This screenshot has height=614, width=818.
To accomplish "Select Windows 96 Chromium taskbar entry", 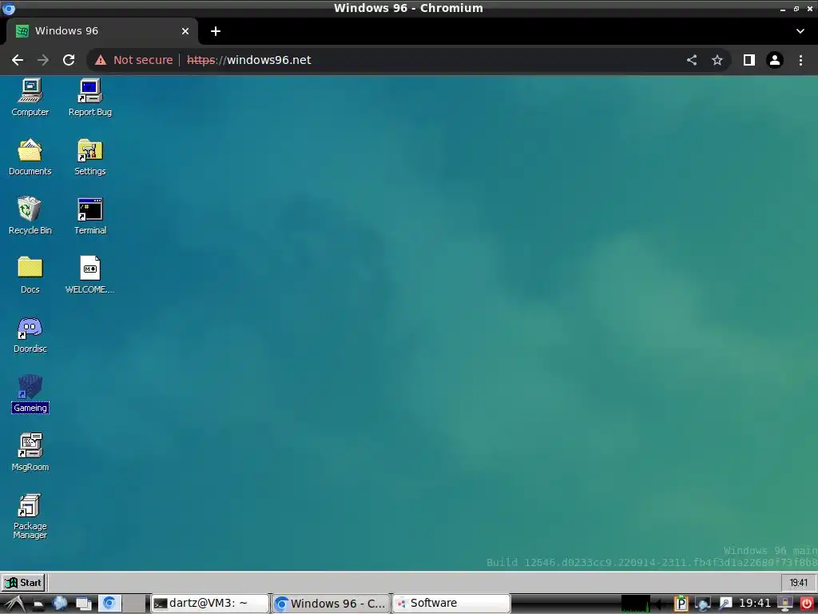I will [332, 604].
